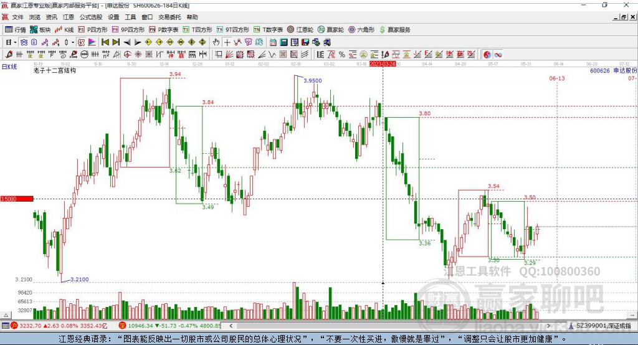Open the 江恩 menu
Image resolution: width=638 pixels, height=345 pixels.
[x=69, y=17]
